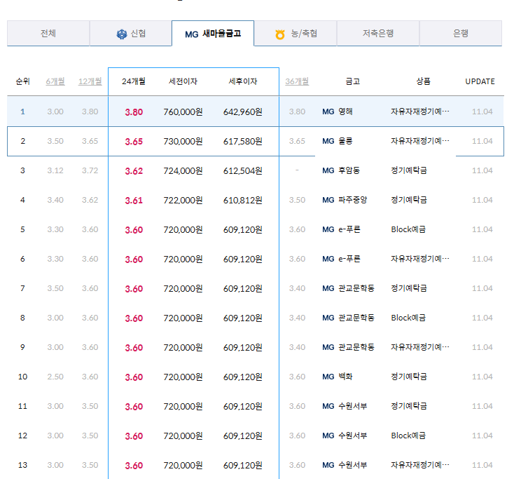Click rank number 13
Image resolution: width=521 pixels, height=479 pixels.
(x=22, y=465)
